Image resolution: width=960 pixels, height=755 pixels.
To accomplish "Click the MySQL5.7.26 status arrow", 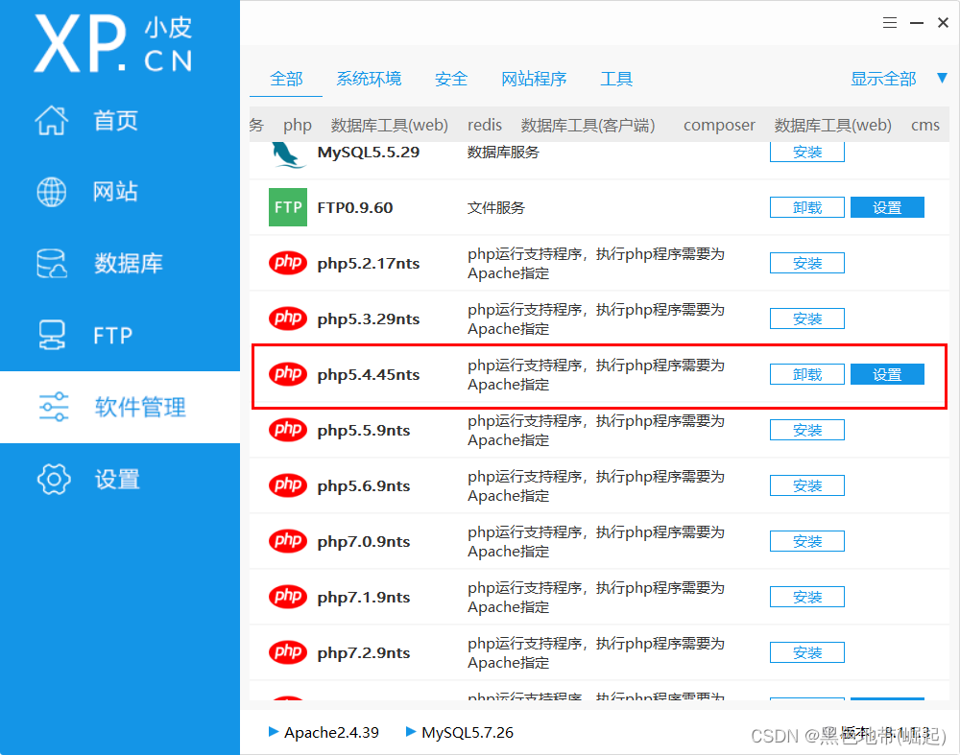I will 411,732.
